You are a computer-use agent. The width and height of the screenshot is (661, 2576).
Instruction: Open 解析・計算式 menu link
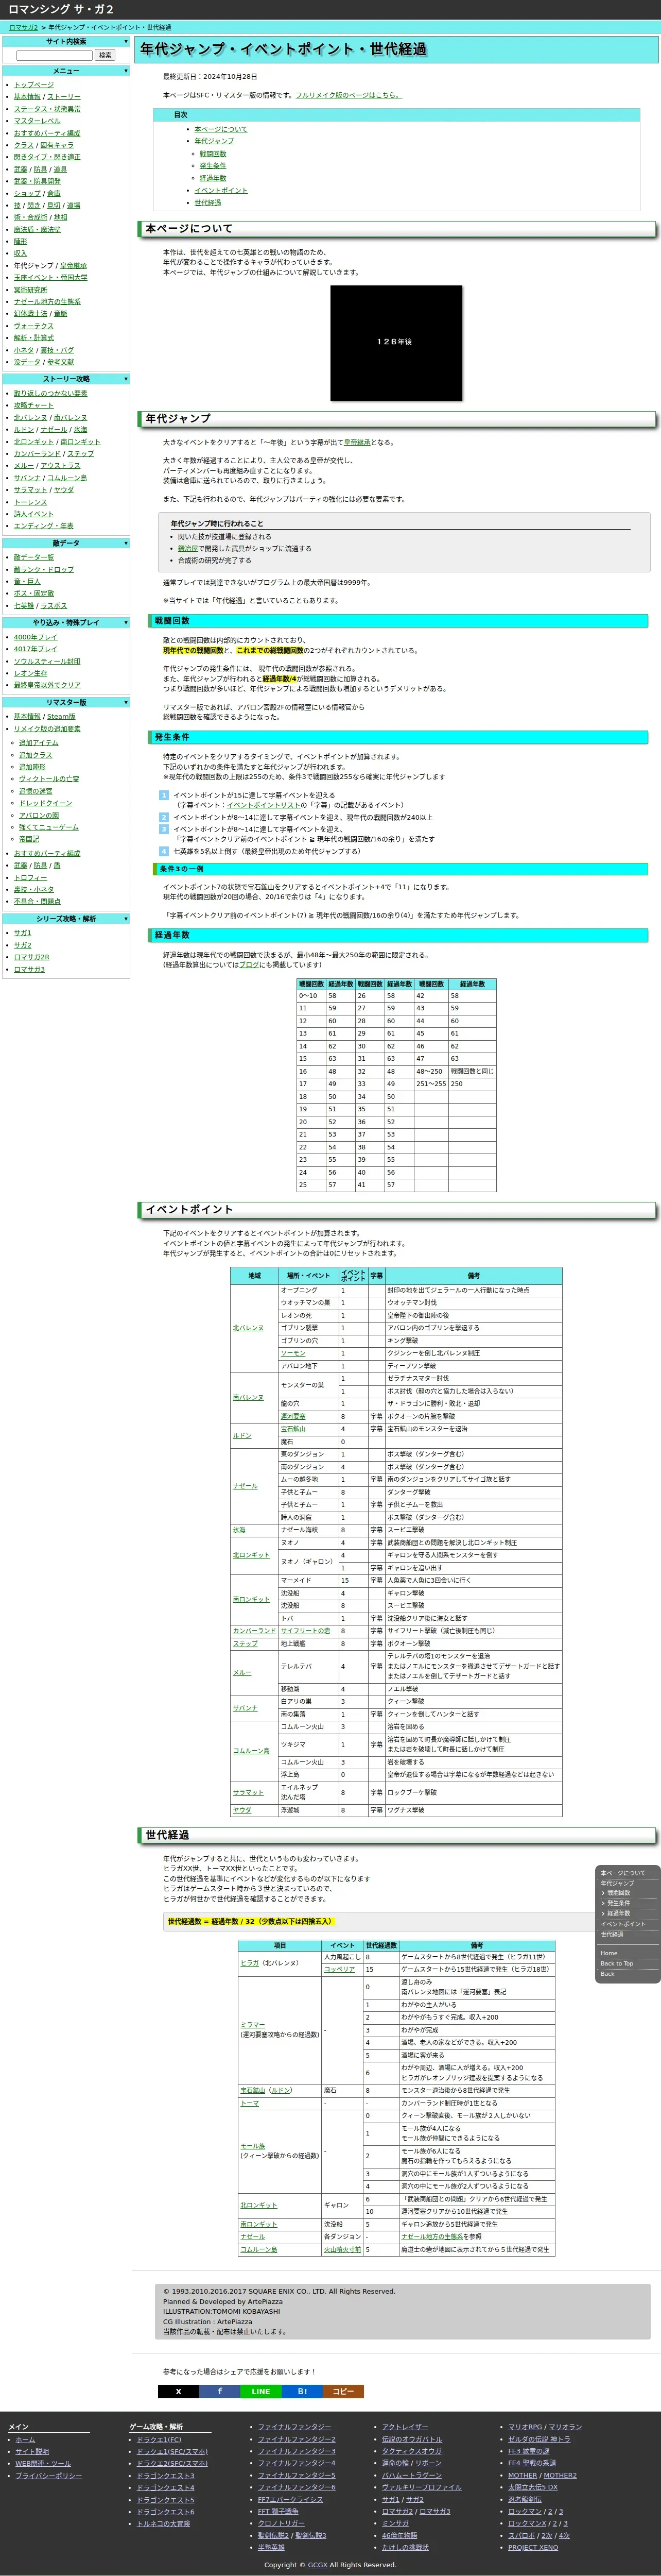pos(34,338)
